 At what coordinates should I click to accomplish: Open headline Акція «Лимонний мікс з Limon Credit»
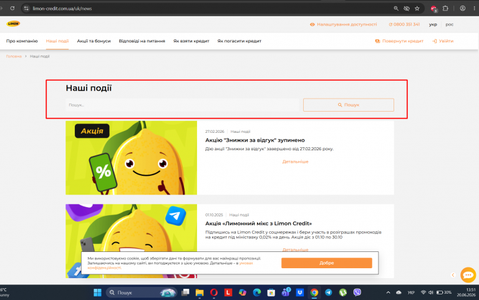[258, 223]
